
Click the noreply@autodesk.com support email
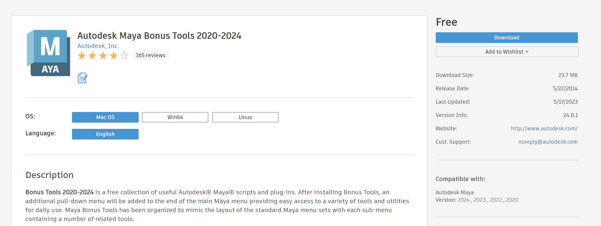click(548, 142)
